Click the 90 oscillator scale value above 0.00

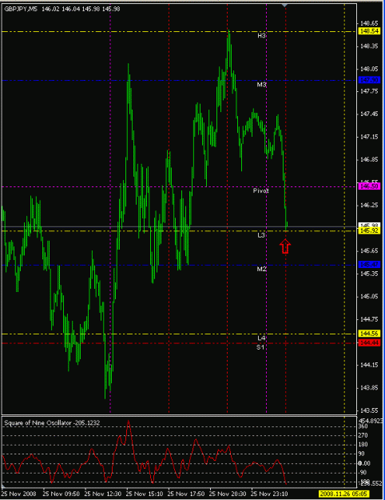click(362, 454)
